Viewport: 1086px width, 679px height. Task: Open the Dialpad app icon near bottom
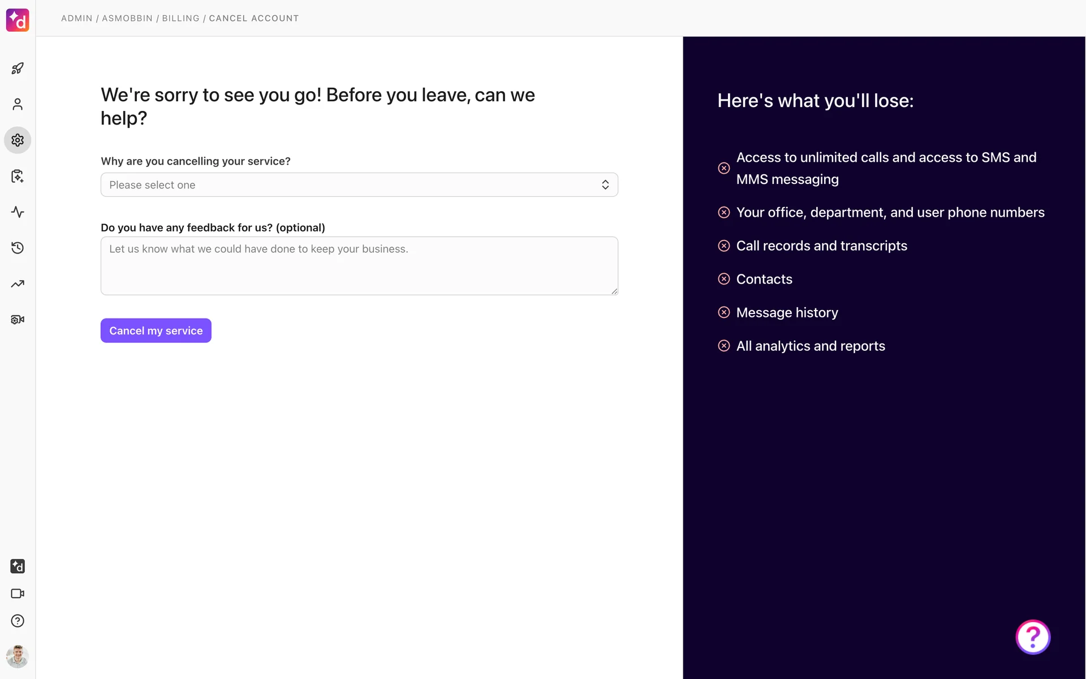pos(18,566)
